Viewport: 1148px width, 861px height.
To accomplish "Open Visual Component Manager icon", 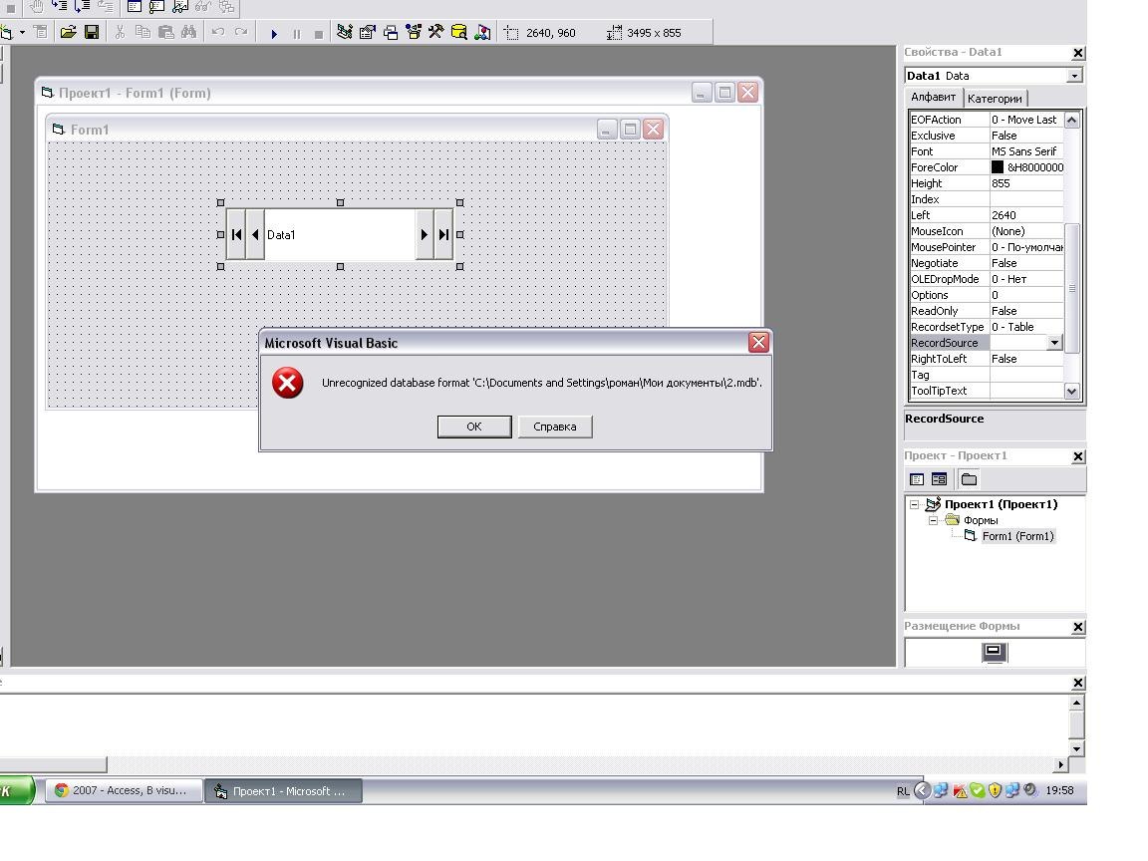I will coord(482,32).
